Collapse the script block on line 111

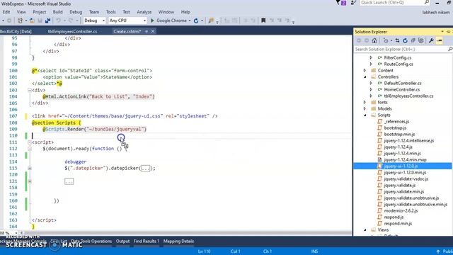click(30, 142)
